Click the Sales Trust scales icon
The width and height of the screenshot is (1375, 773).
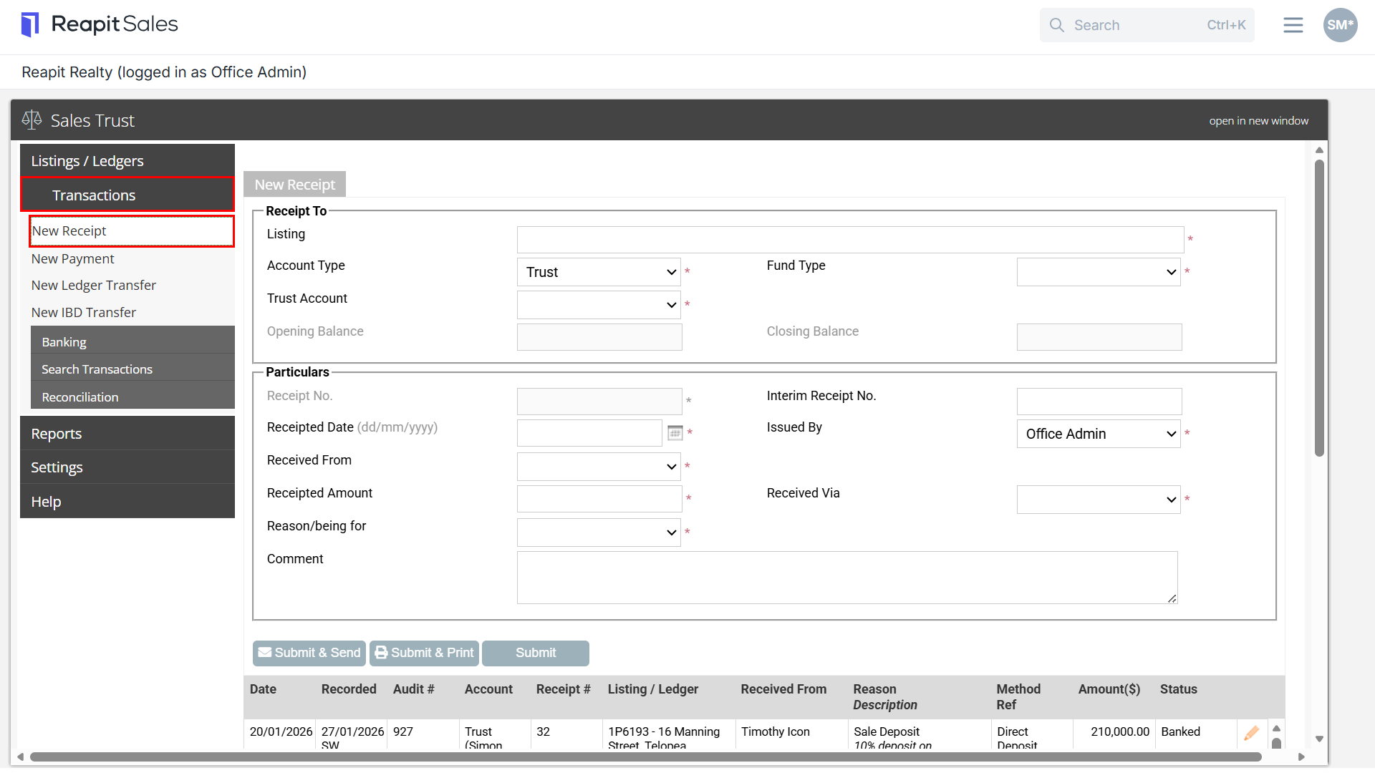coord(32,120)
